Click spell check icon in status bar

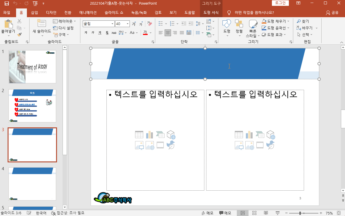click(x=29, y=213)
